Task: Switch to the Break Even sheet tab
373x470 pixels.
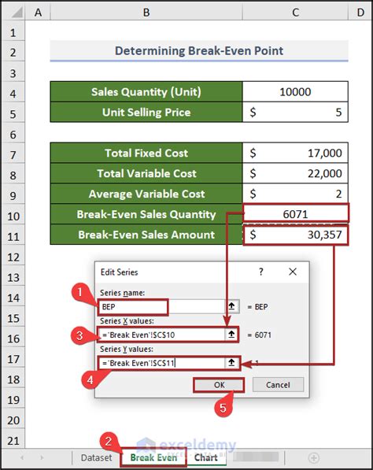Action: pos(153,457)
